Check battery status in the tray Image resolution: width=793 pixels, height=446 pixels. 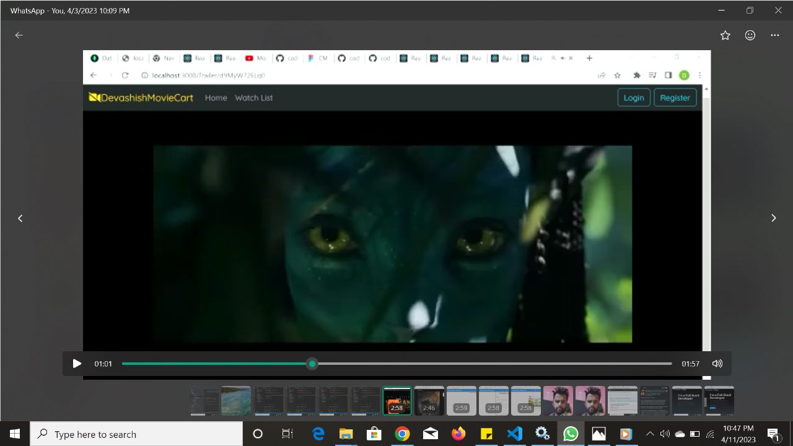pos(695,434)
